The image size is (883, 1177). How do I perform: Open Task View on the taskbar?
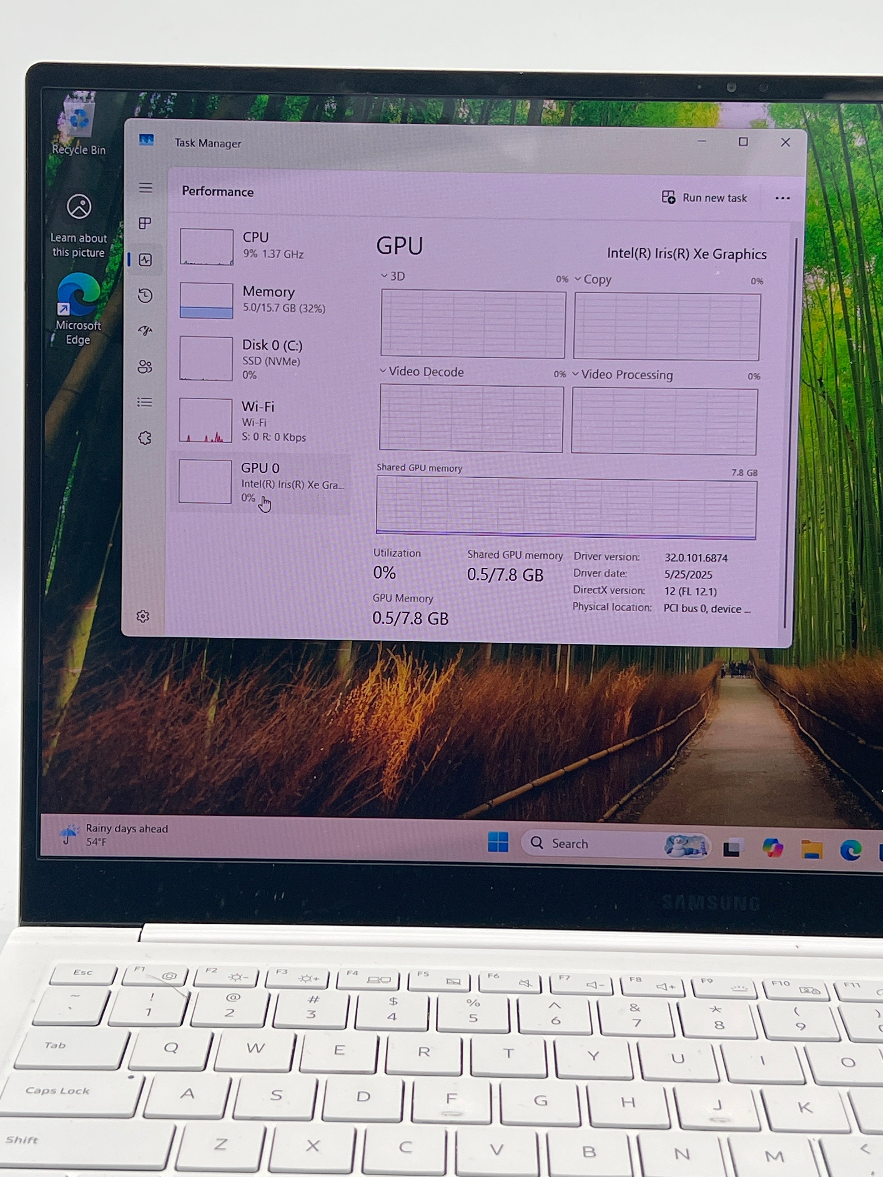coord(732,848)
